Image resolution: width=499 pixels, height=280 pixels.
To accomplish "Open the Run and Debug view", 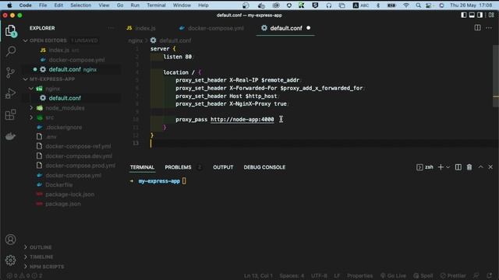I will [10, 93].
